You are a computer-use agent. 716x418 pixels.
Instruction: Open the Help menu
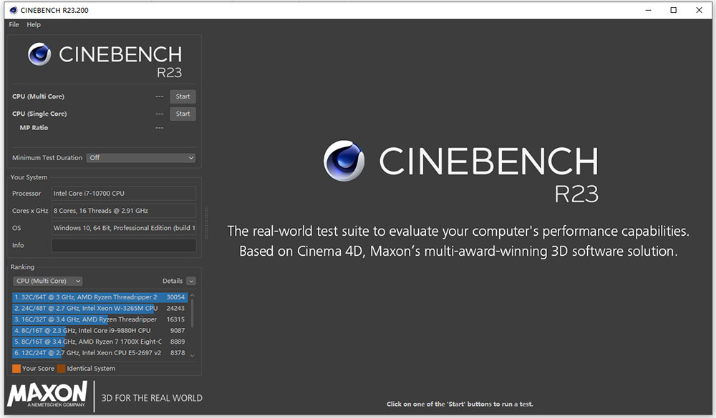[34, 24]
